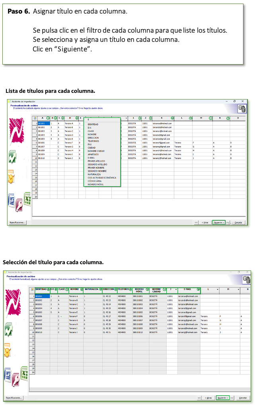Expand the E-MAIL column title dropdown
The height and width of the screenshot is (408, 255).
[x=198, y=289]
